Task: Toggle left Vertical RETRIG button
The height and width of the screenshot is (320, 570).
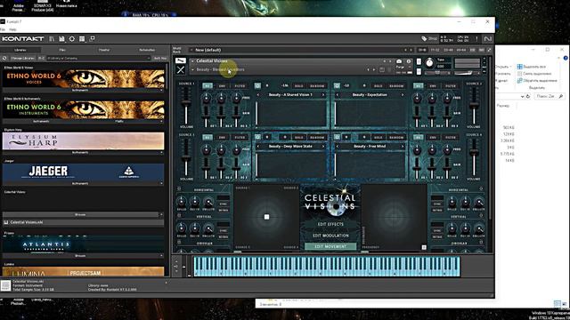Action: [x=224, y=236]
